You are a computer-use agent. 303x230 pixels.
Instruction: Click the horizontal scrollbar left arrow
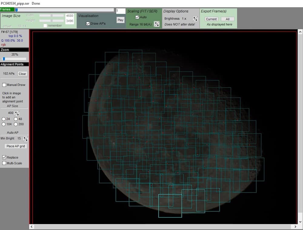(x=32, y=227)
